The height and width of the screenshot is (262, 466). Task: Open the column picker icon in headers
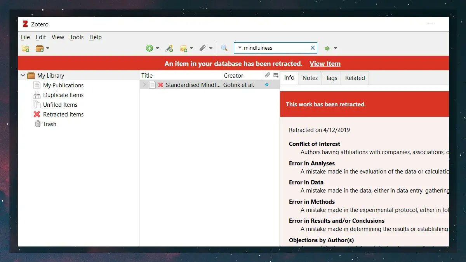276,75
